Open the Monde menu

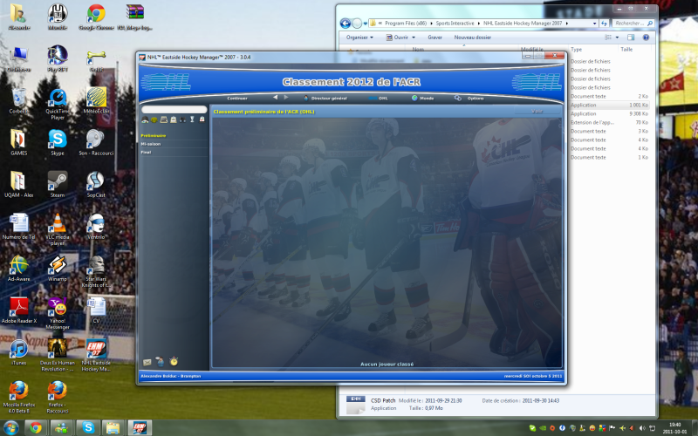tap(422, 99)
